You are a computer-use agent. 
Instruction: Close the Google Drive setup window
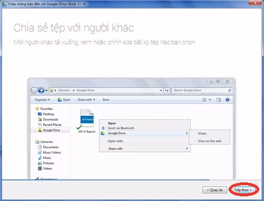pos(255,3)
